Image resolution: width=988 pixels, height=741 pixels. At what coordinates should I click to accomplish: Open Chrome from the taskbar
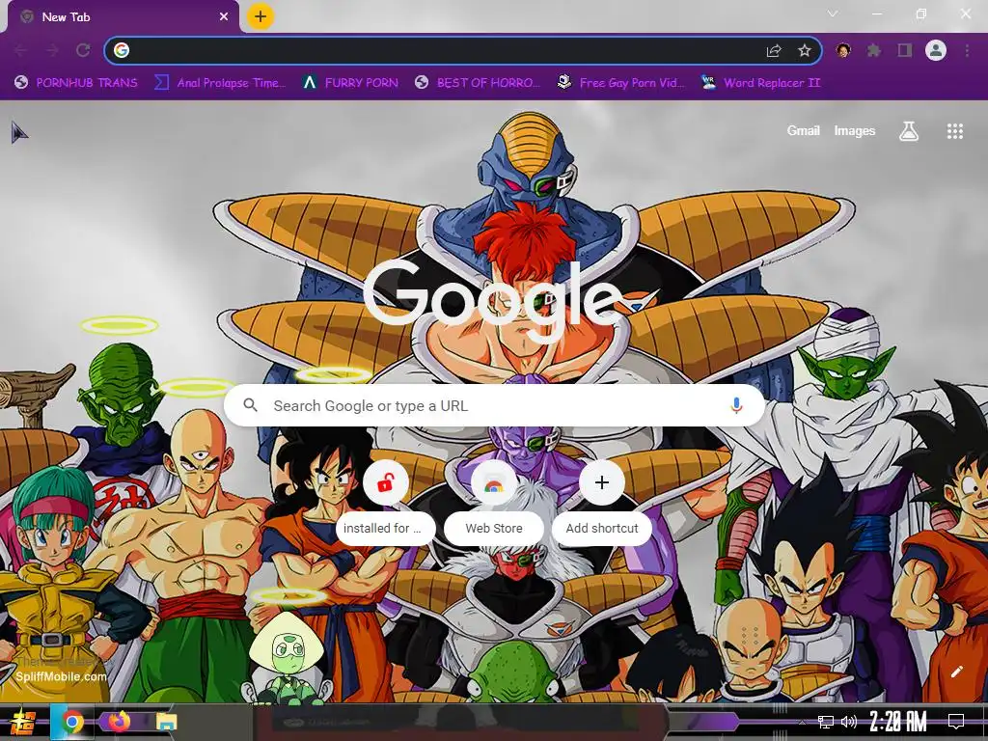(71, 722)
